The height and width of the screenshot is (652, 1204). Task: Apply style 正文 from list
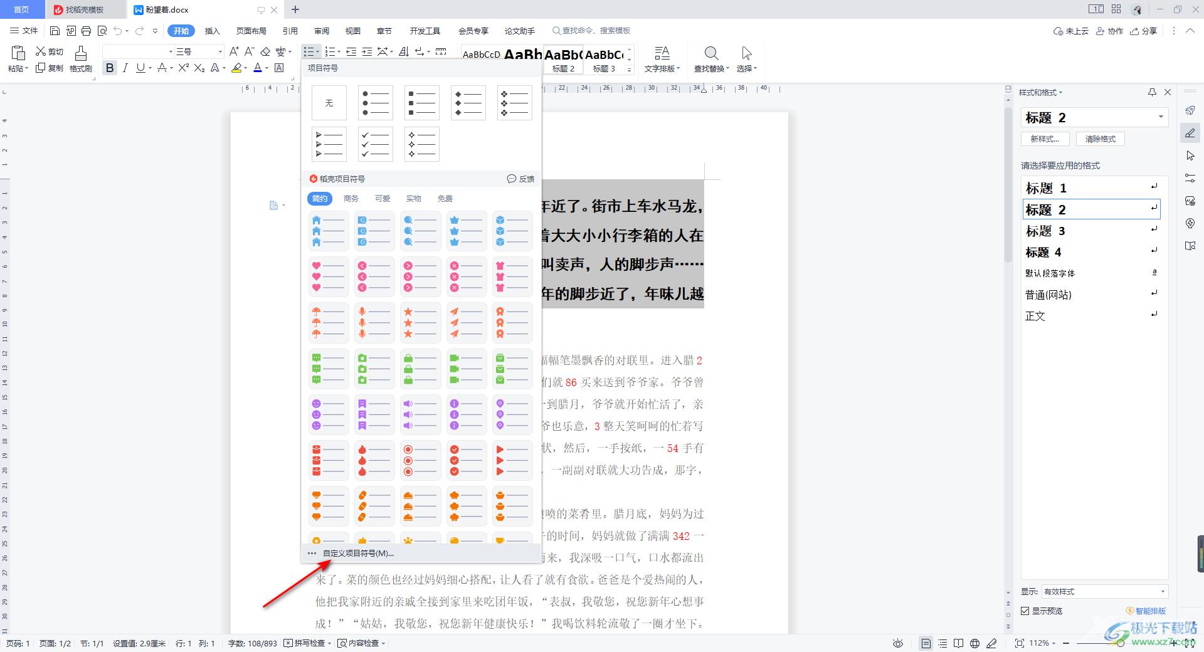pyautogui.click(x=1091, y=316)
